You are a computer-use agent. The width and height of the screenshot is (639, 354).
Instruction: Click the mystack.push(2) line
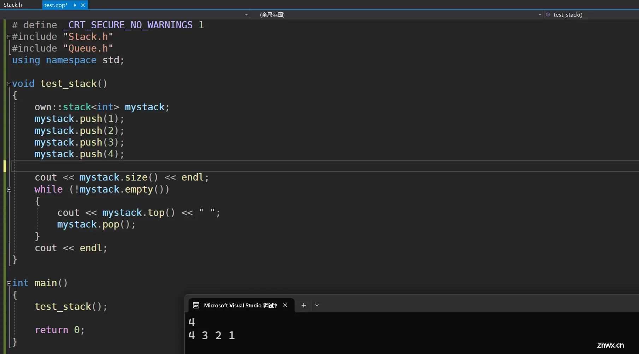[79, 131]
